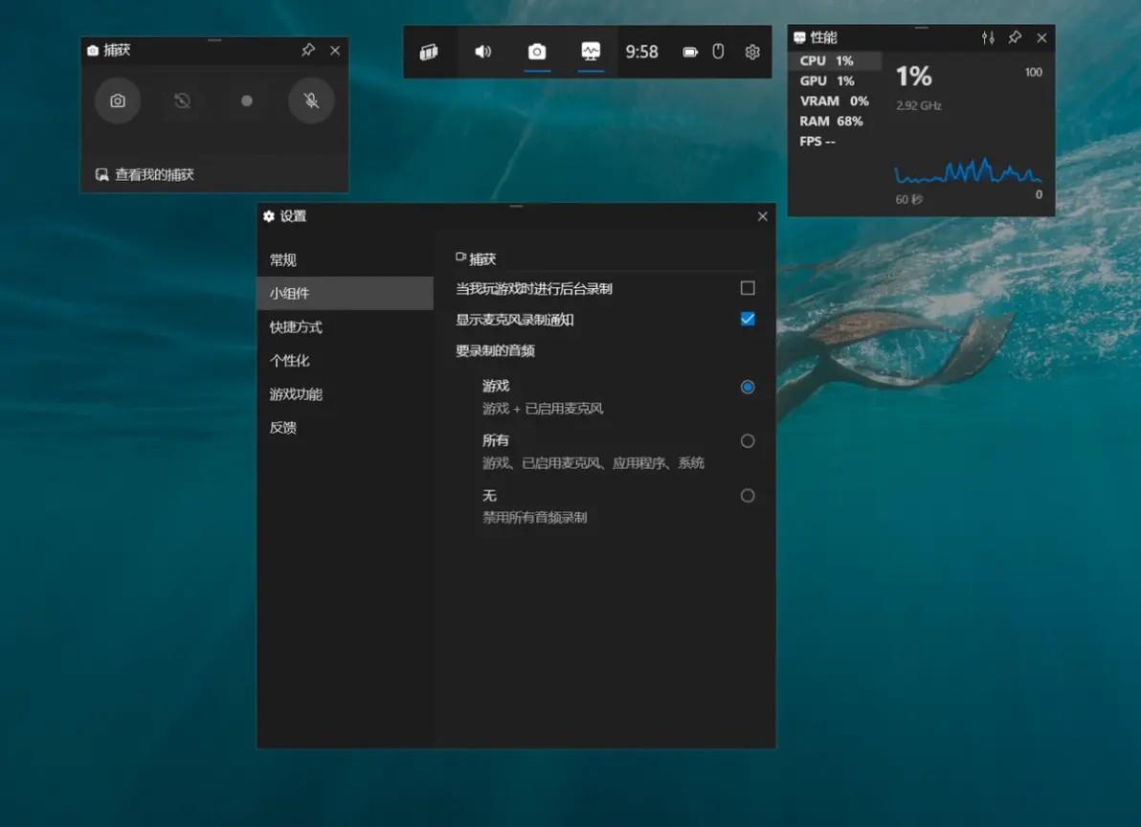The height and width of the screenshot is (827, 1141).
Task: Toggle the capture widget camera icon in top bar
Action: [537, 52]
